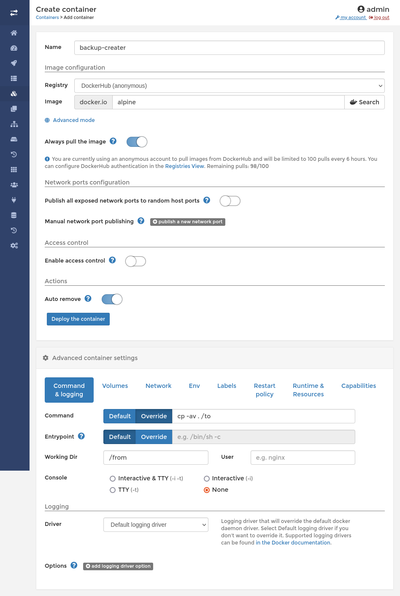Disable the Always pull the image toggle
The height and width of the screenshot is (596, 400).
pos(137,142)
